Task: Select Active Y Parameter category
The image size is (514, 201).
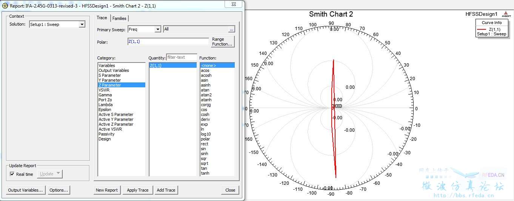Action: pyautogui.click(x=121, y=119)
